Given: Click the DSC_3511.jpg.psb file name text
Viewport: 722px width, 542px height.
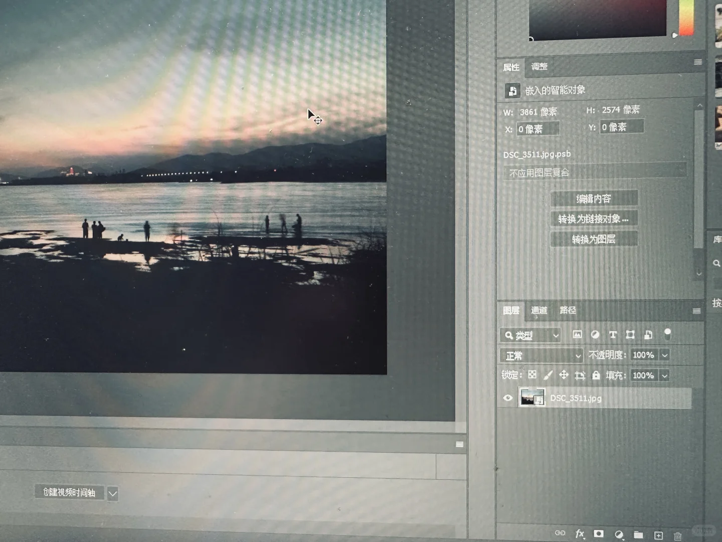Looking at the screenshot, I should coord(537,154).
